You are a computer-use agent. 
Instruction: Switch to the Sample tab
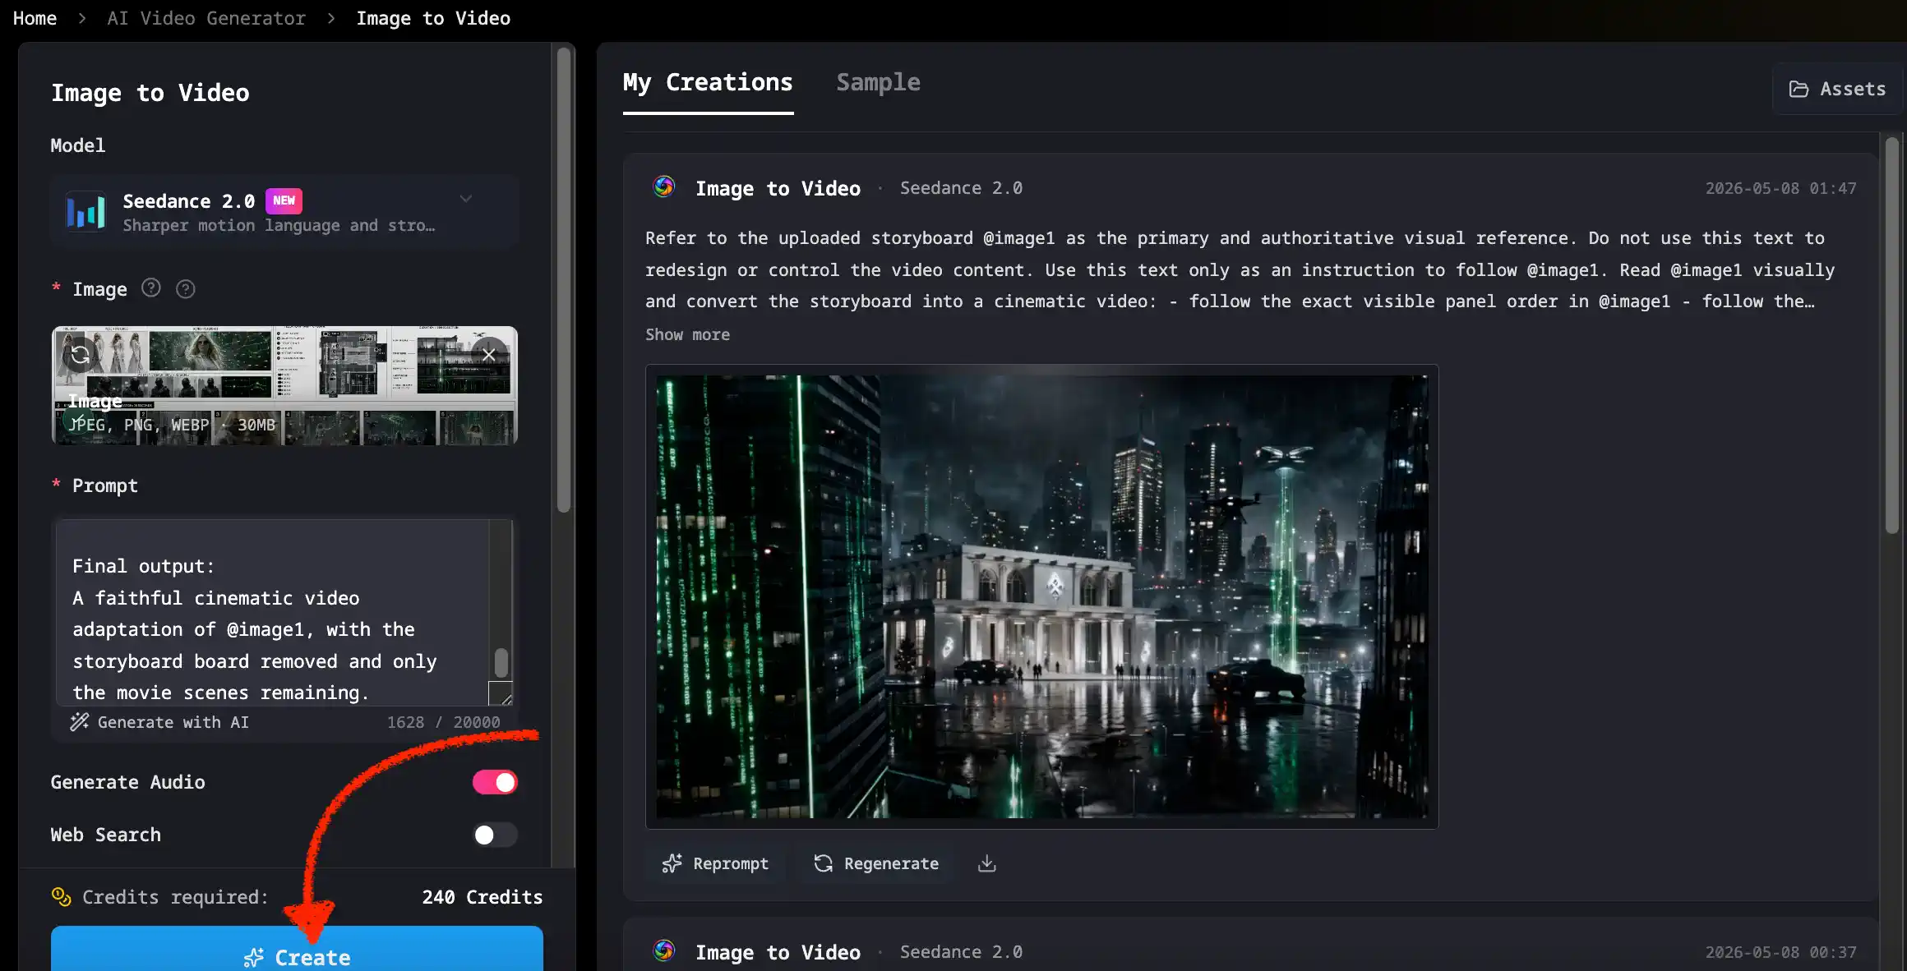pos(878,82)
